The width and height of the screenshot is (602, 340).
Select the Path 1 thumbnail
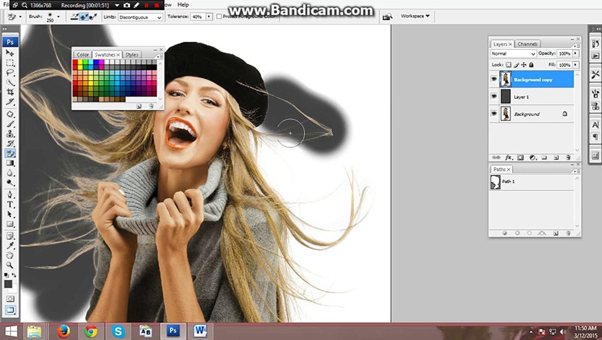(496, 182)
